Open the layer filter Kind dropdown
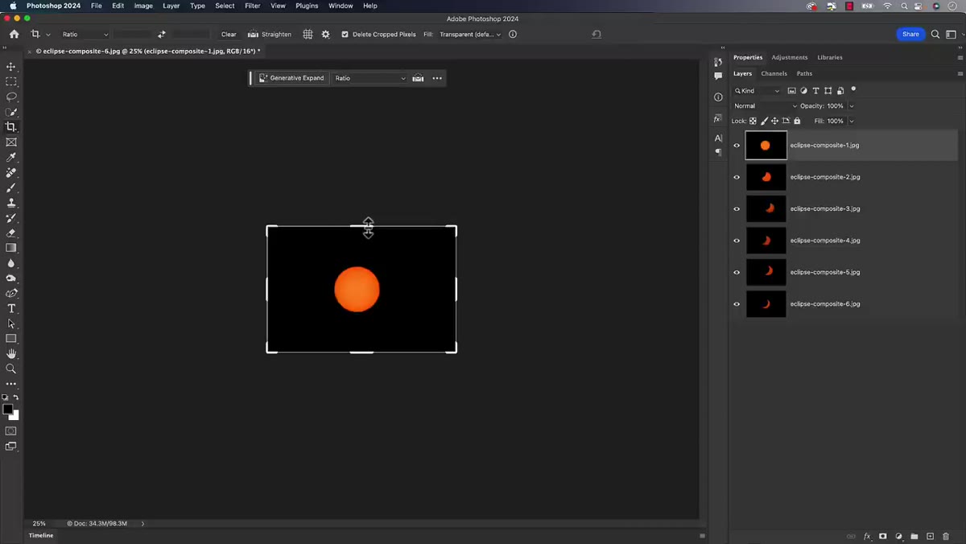Screen dimensions: 966x544 tap(757, 91)
